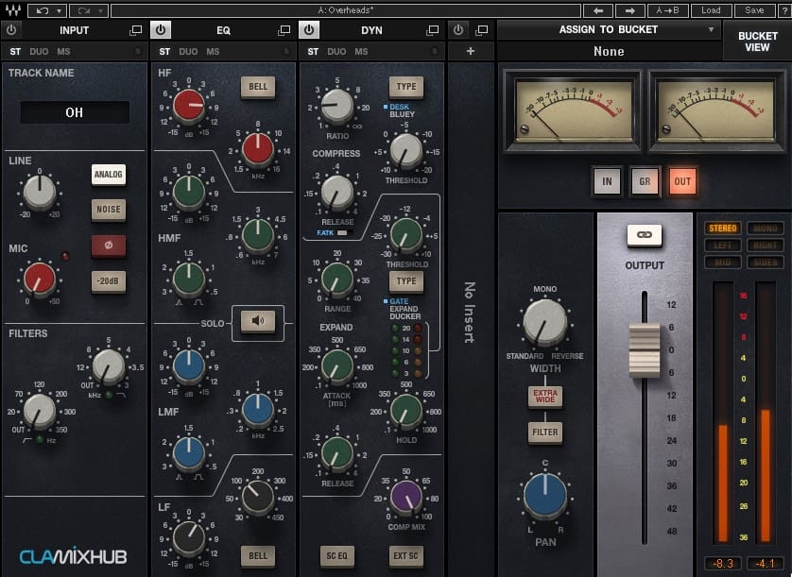Click the output level fader
The image size is (792, 577).
[646, 349]
